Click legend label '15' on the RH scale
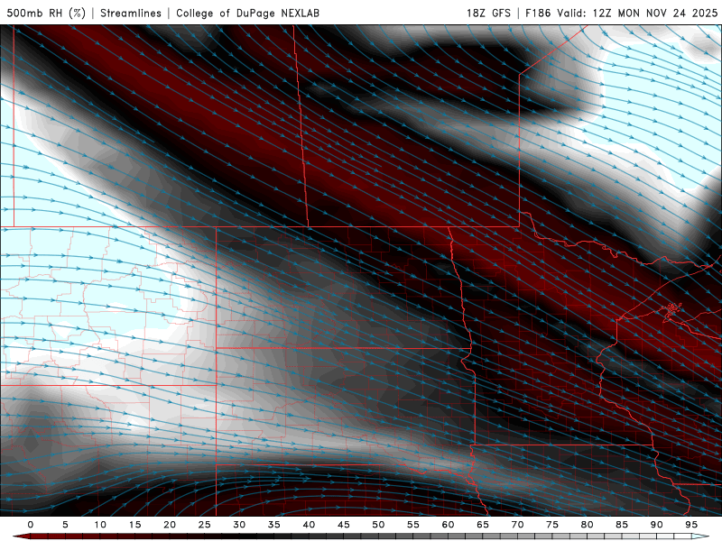Image resolution: width=722 pixels, height=541 pixels. 134,525
